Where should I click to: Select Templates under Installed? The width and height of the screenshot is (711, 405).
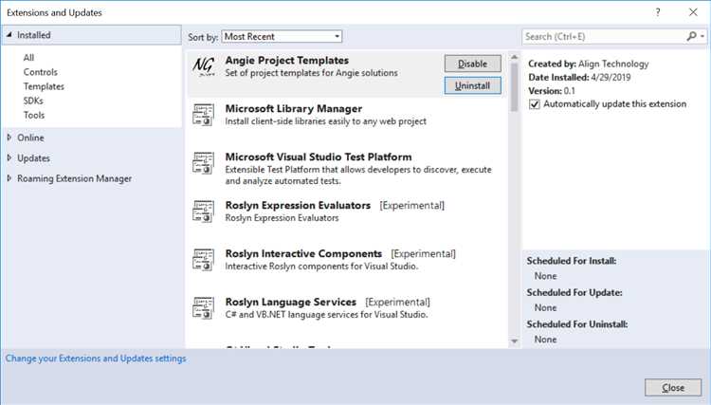click(44, 86)
